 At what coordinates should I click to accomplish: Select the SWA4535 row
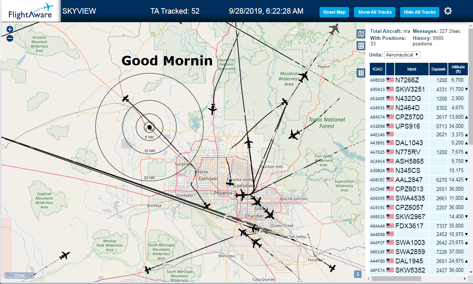pos(419,198)
